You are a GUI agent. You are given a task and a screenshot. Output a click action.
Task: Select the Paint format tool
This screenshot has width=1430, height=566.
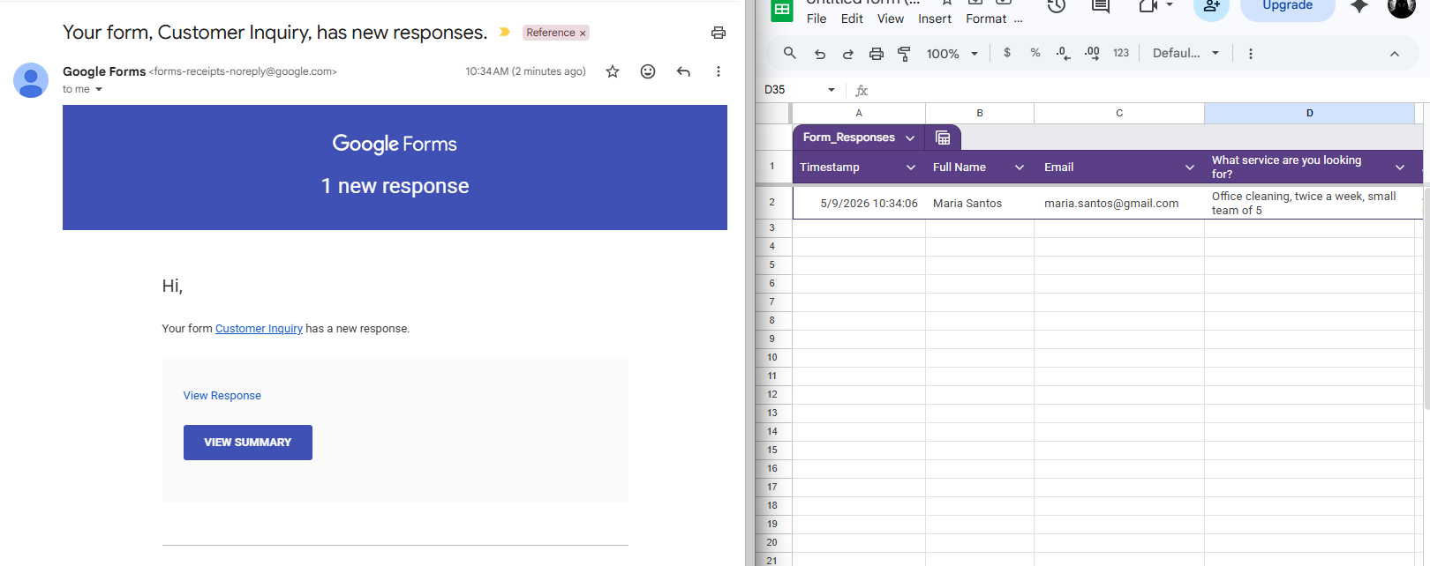click(x=904, y=54)
